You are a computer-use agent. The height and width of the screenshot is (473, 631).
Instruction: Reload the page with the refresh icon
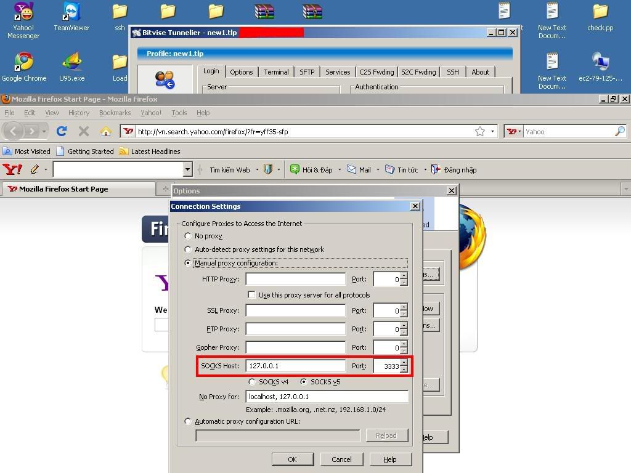tap(62, 131)
